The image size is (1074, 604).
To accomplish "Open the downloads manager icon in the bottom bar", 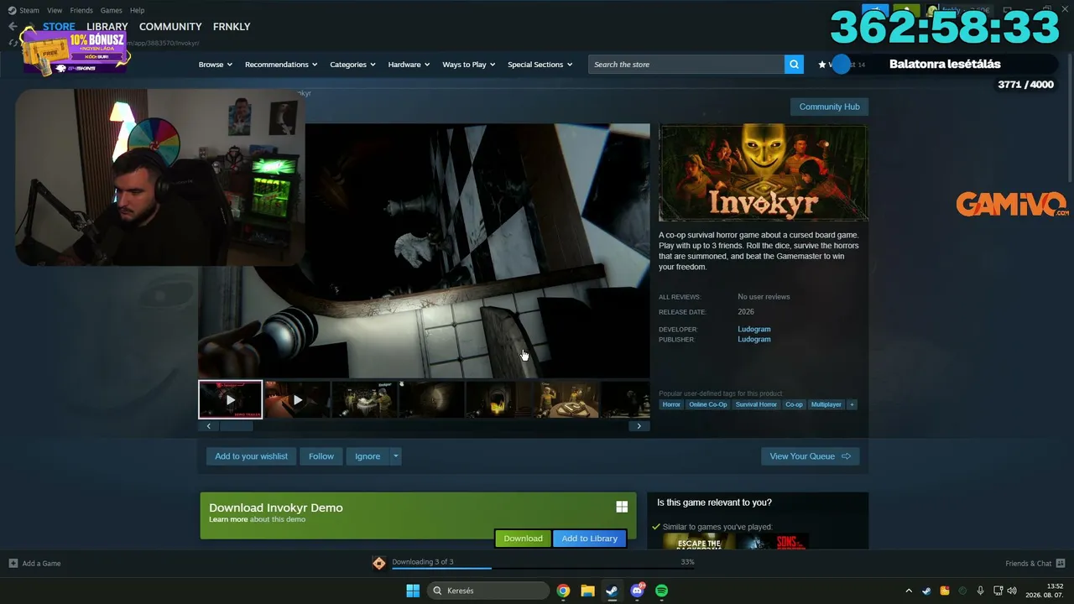I will click(x=379, y=563).
